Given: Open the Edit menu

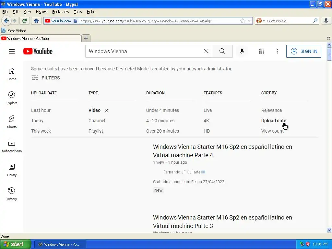Looking at the screenshot, I should click(x=16, y=12).
